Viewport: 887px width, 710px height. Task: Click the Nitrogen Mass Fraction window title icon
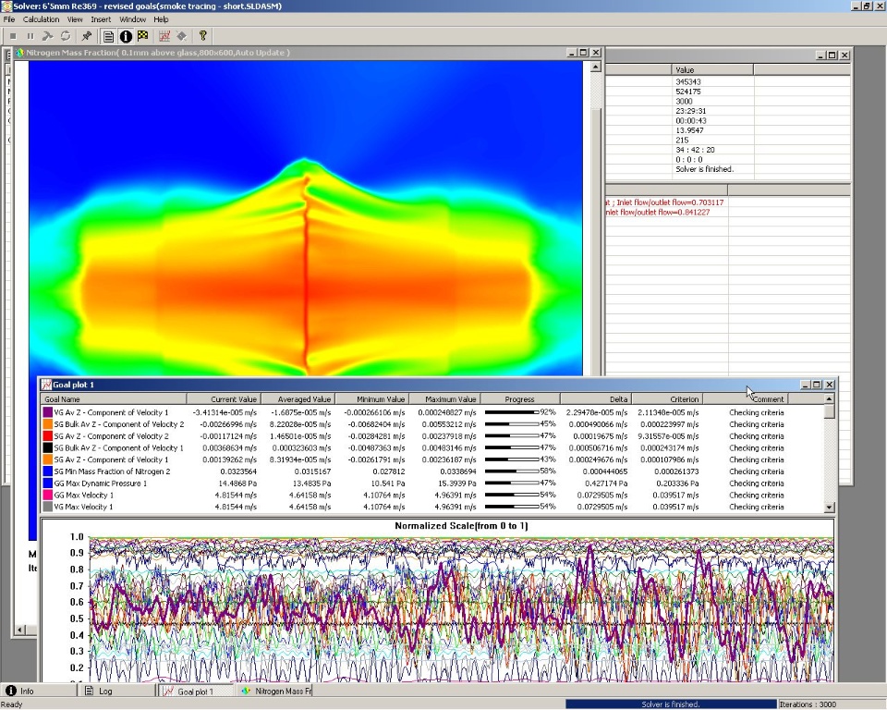[20, 53]
